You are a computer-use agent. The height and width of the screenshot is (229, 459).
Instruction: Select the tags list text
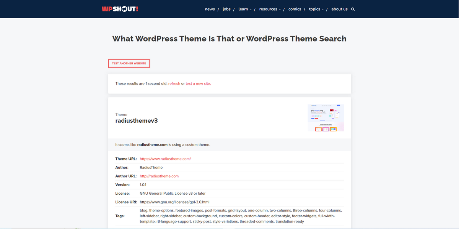(x=241, y=216)
